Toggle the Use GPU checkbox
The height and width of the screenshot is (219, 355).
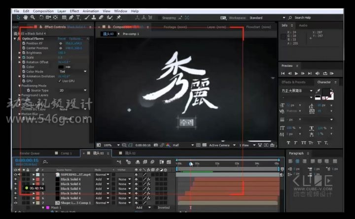coord(60,81)
